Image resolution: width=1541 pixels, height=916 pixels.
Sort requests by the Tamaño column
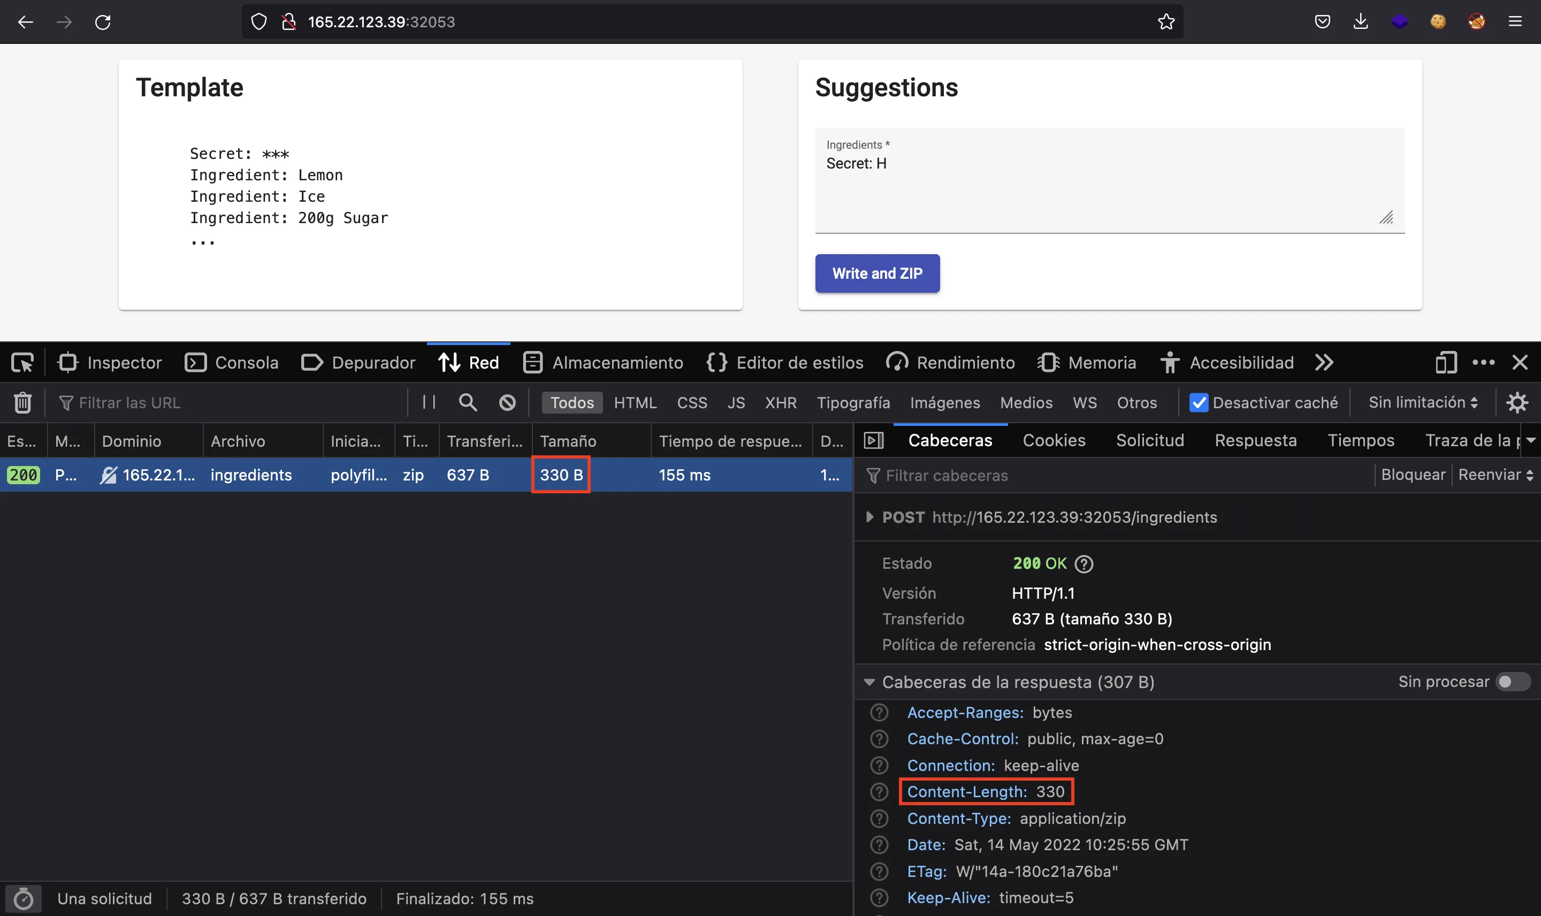point(591,441)
